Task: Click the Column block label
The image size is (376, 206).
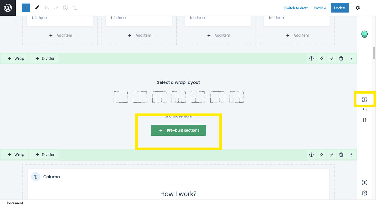Action: coord(52,177)
